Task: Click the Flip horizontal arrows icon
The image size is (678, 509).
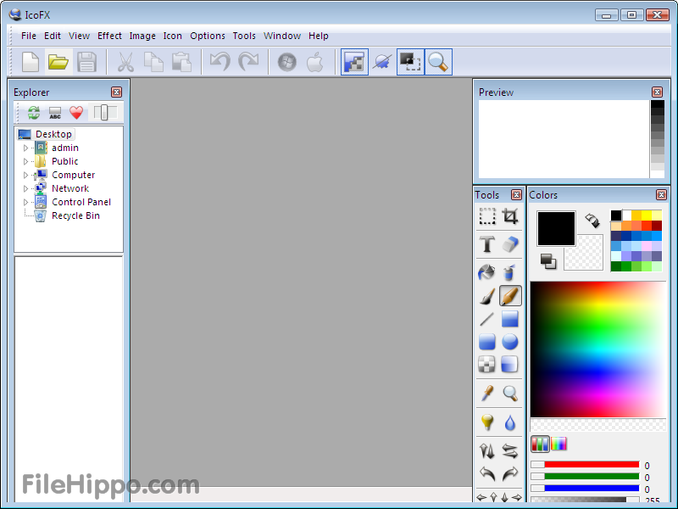Action: point(510,451)
